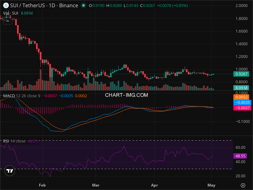Click purple 48.55 RSI axis tag
Image resolution: width=253 pixels, height=190 pixels.
[x=240, y=156]
